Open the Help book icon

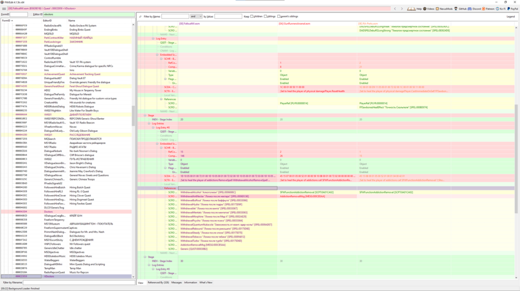tap(411, 9)
